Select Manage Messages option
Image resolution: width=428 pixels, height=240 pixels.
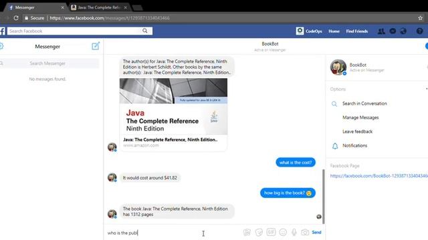click(x=360, y=117)
